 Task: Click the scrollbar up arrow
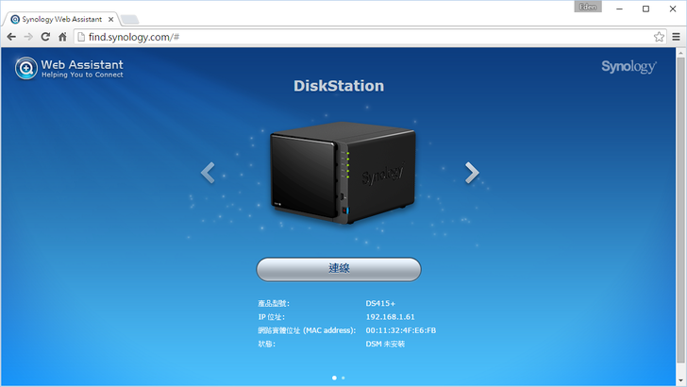tap(680, 53)
